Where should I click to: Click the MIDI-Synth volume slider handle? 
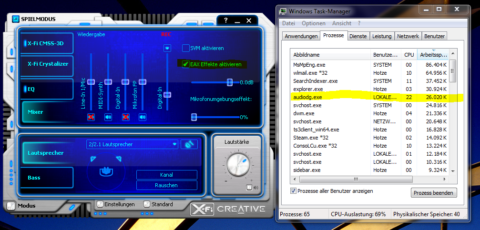pyautogui.click(x=108, y=81)
